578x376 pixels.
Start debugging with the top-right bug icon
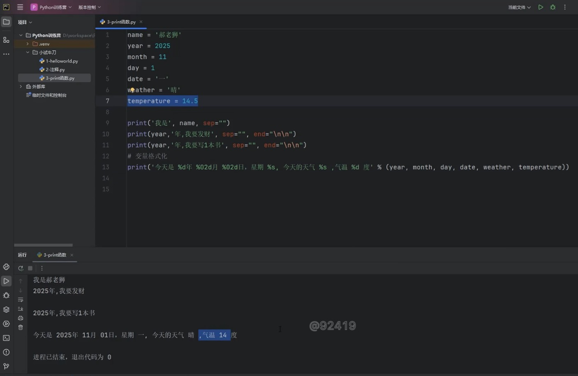pyautogui.click(x=553, y=7)
